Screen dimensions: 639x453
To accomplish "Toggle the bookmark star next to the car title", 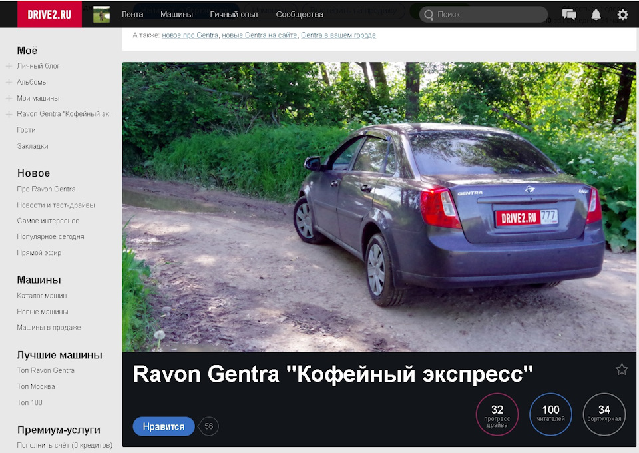I will 622,368.
